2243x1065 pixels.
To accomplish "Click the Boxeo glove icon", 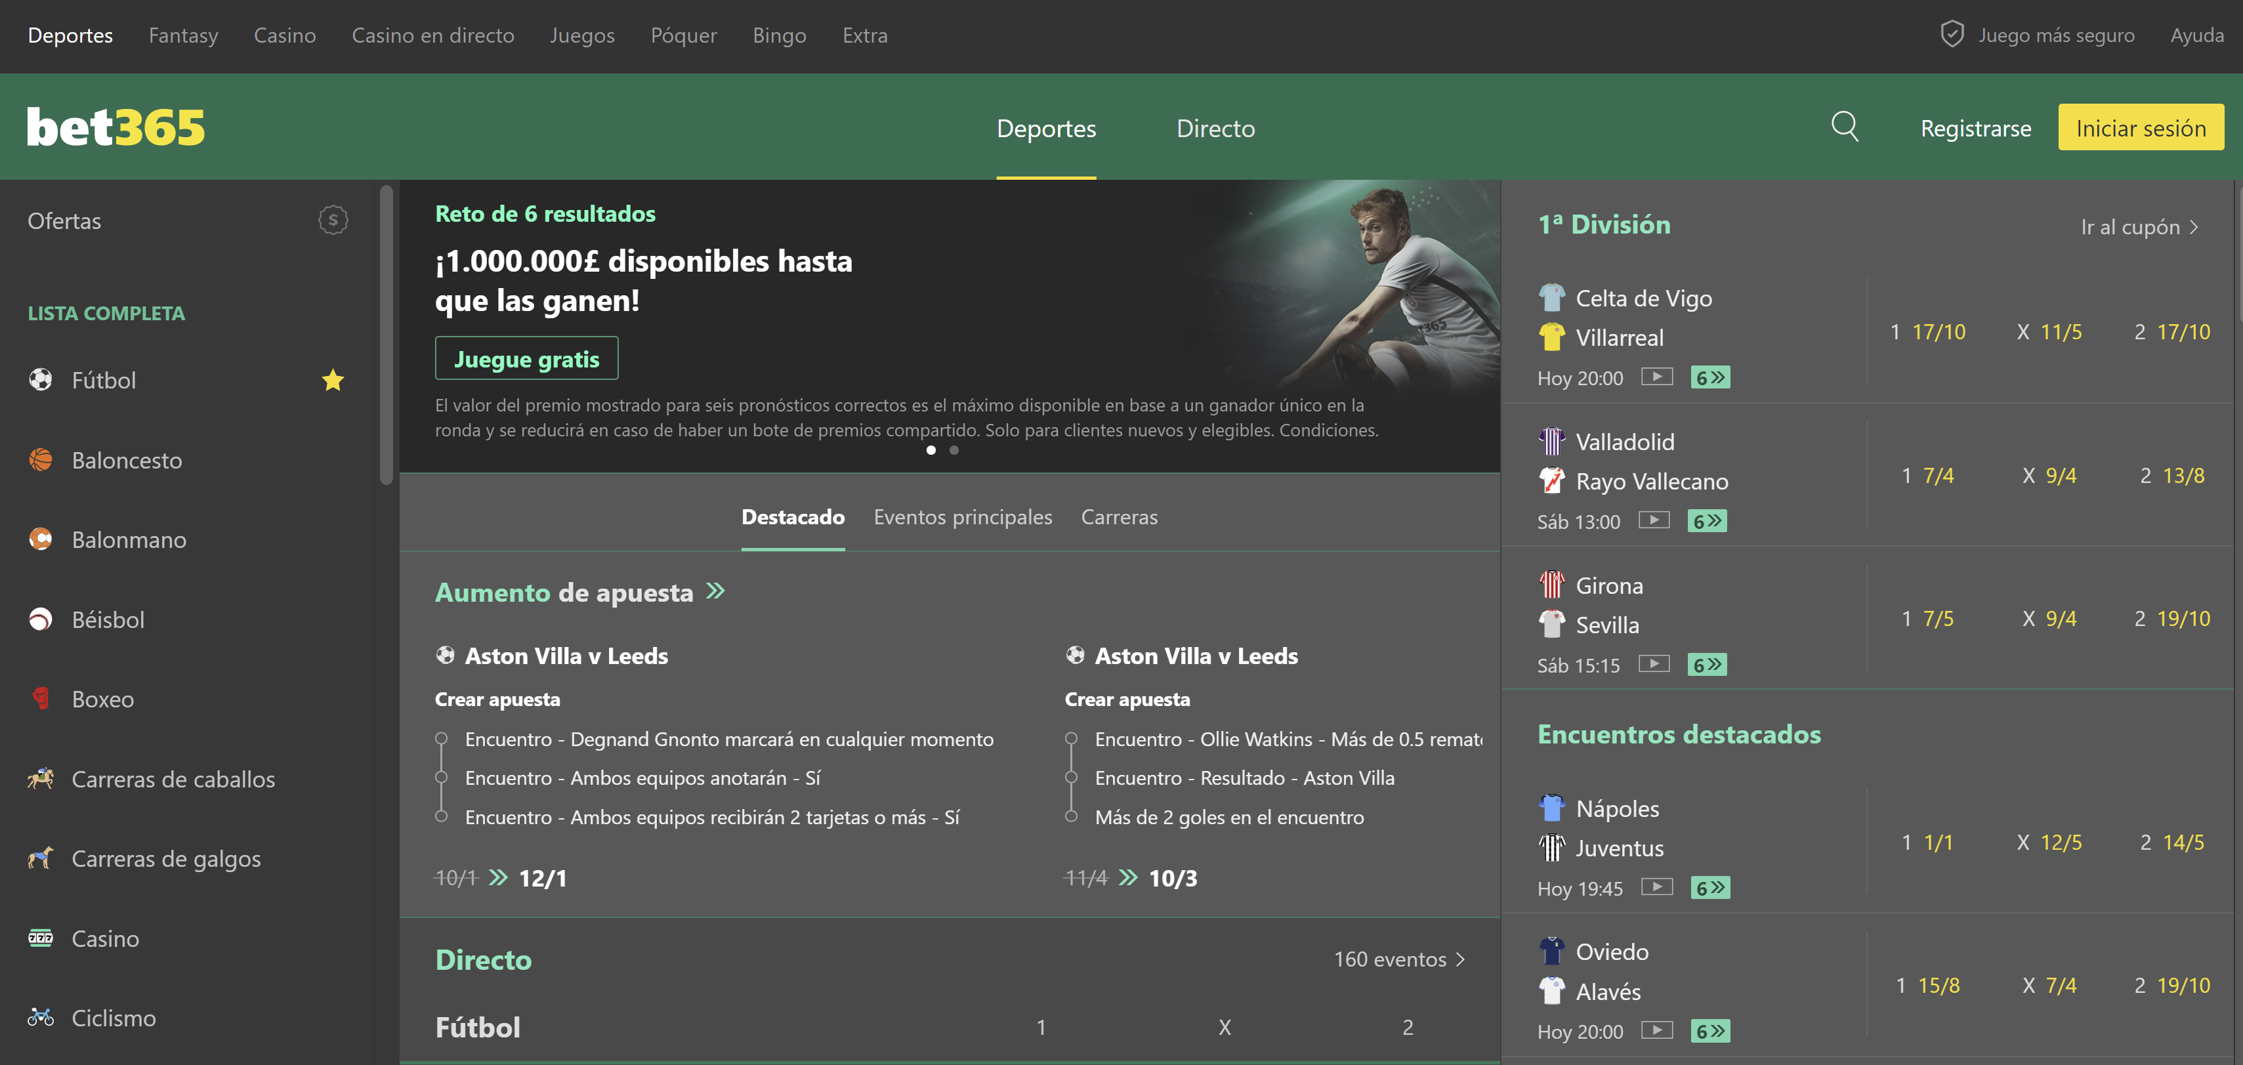I will point(40,698).
